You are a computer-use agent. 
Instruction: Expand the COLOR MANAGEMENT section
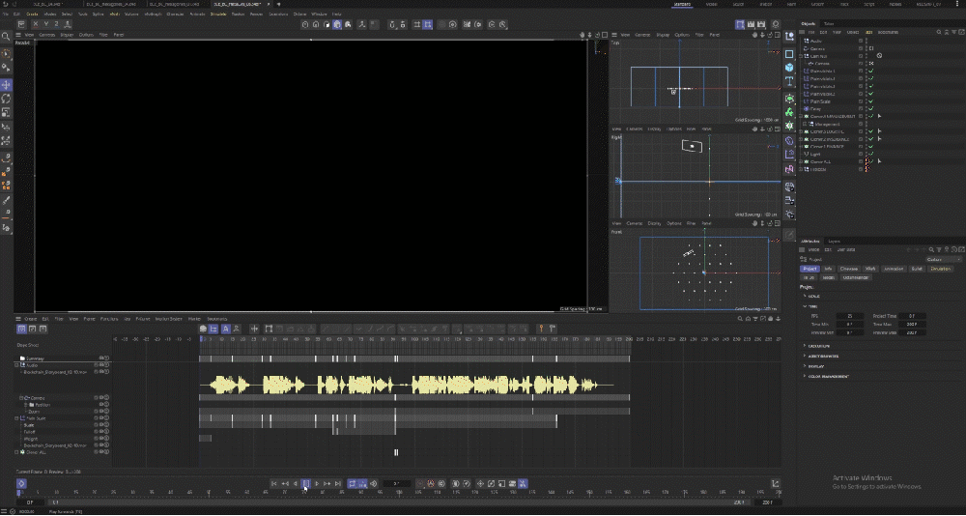pos(805,376)
